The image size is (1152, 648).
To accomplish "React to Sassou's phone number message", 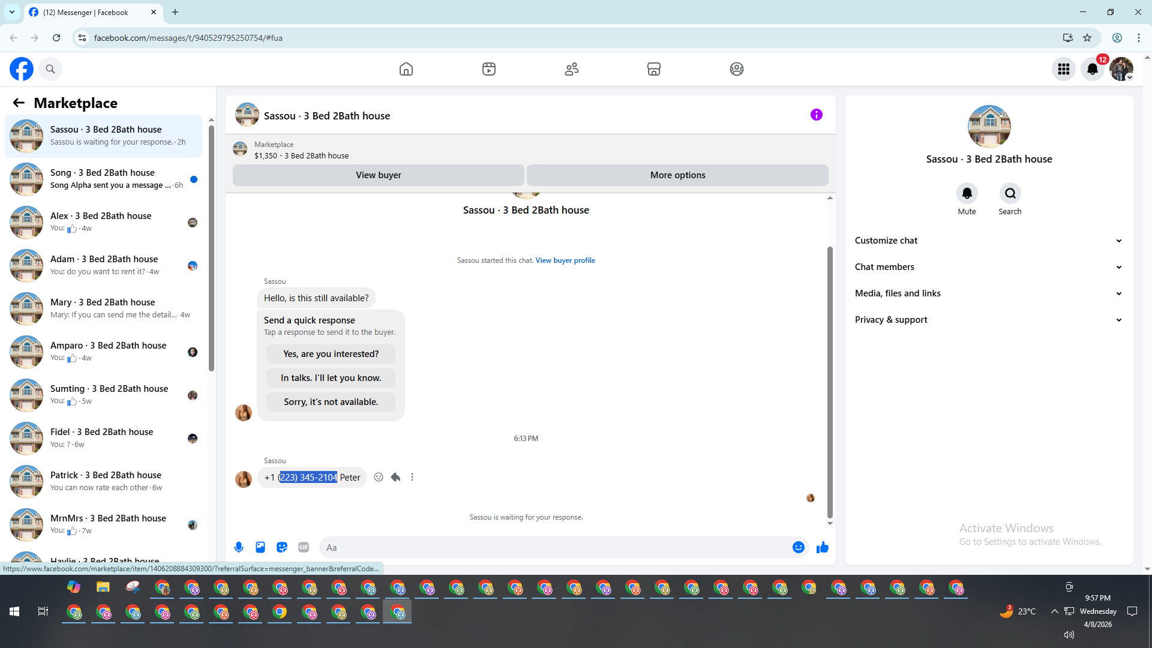I will tap(379, 477).
